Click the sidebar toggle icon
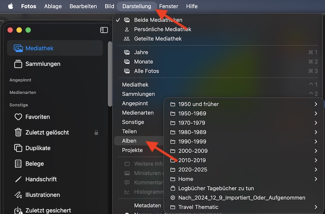325x214 pixels. click(x=104, y=30)
